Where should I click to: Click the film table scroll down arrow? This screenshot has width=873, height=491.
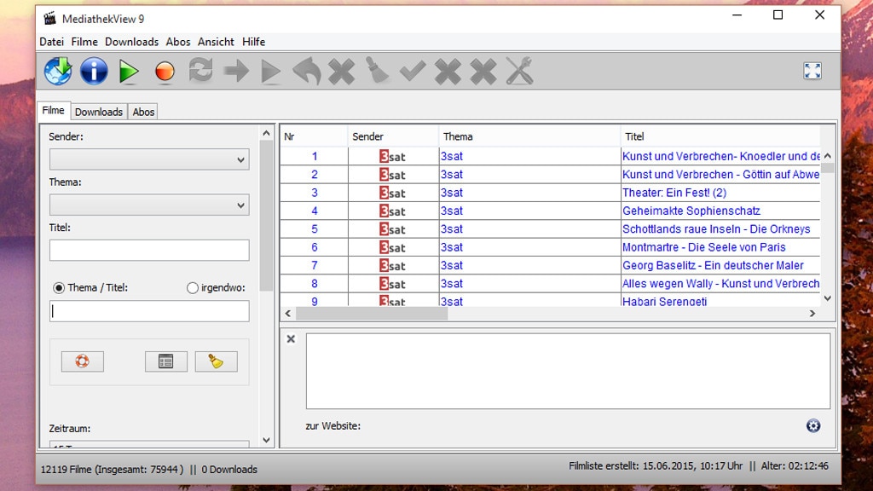pos(828,298)
